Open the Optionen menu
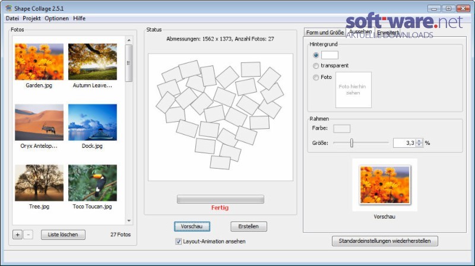The image size is (475, 266). [x=56, y=18]
